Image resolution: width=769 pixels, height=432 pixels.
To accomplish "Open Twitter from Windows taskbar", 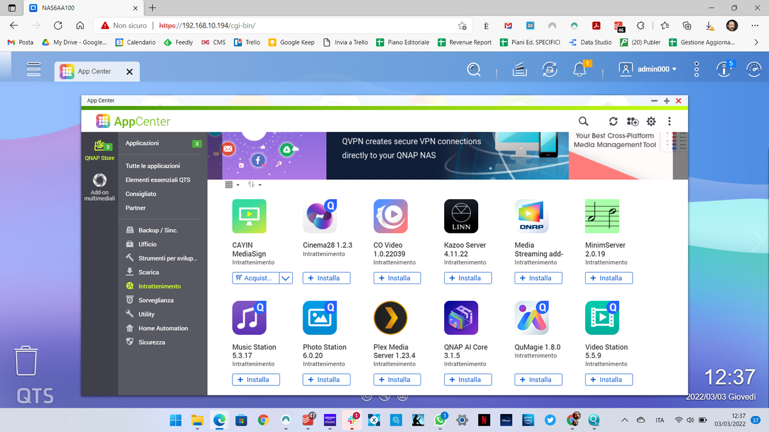I will [x=549, y=420].
